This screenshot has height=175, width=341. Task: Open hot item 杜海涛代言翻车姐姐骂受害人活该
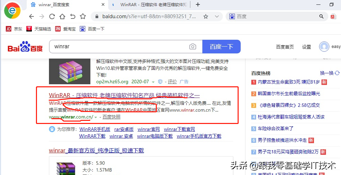291,117
